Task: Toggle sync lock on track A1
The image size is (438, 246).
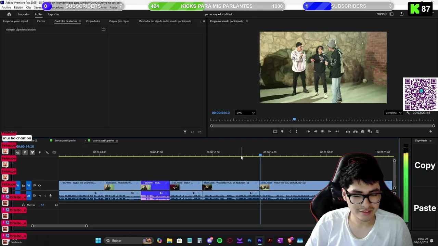Action: coord(34,196)
